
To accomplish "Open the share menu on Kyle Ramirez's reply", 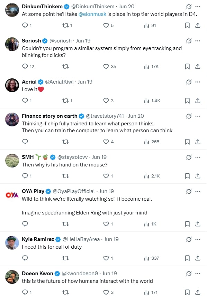I will (x=197, y=258).
